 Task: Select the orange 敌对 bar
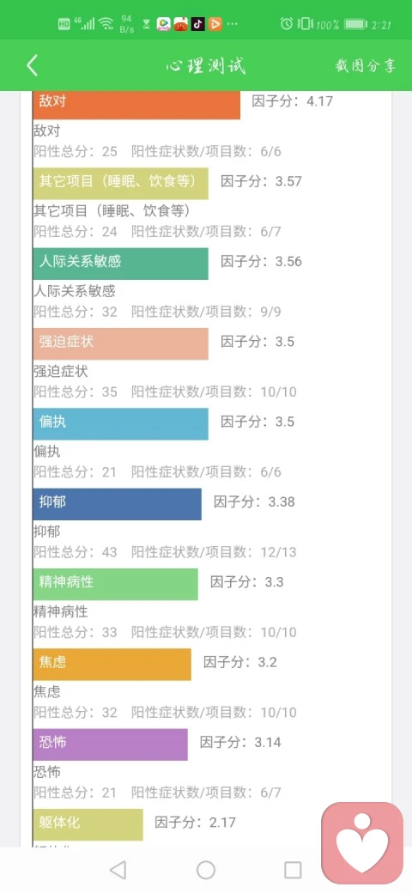click(x=136, y=104)
